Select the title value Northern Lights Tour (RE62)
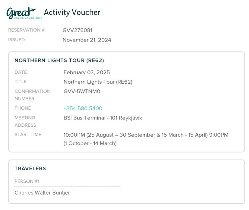This screenshot has height=210, width=249. (98, 82)
